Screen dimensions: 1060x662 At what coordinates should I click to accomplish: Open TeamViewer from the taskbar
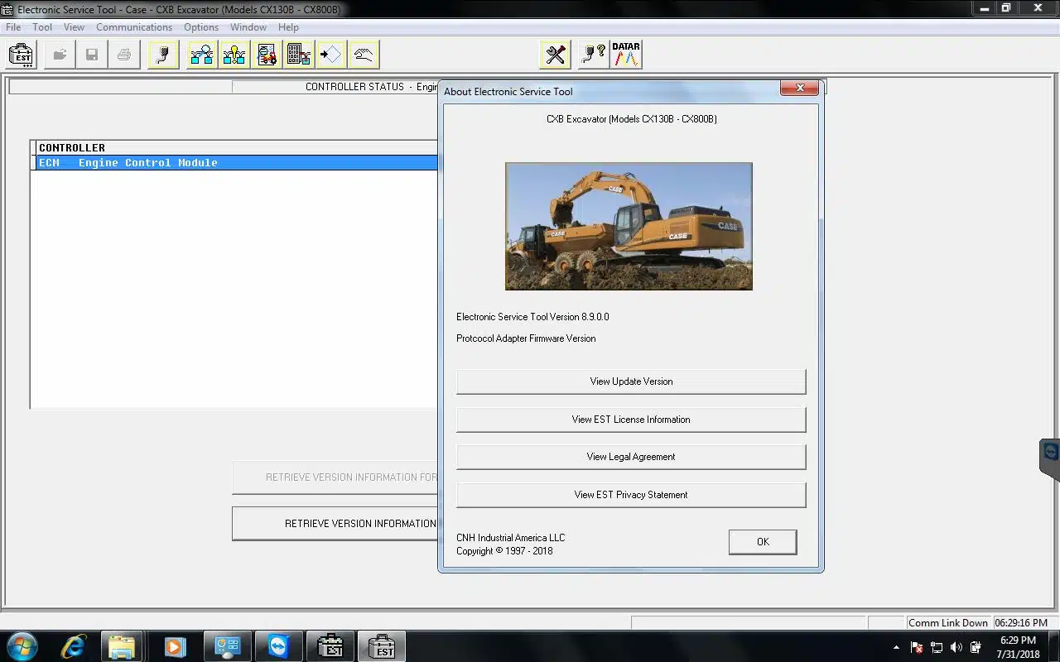[x=277, y=646]
